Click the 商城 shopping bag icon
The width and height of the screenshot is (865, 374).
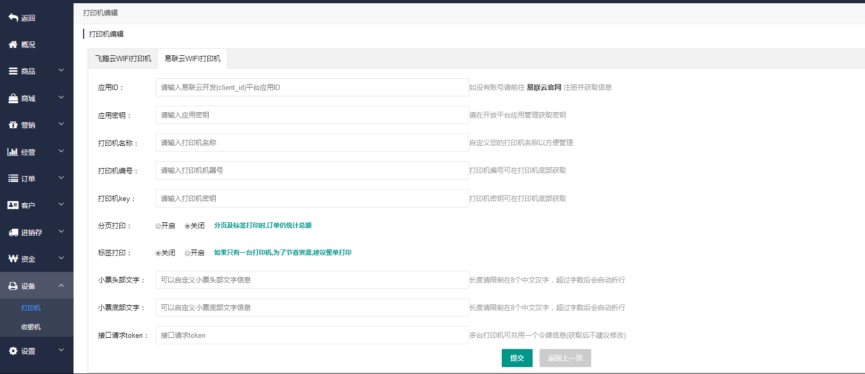click(13, 98)
